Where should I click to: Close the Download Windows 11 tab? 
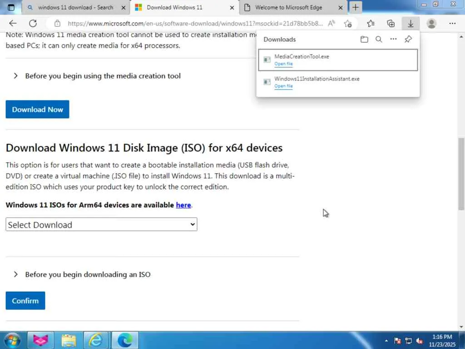point(232,8)
